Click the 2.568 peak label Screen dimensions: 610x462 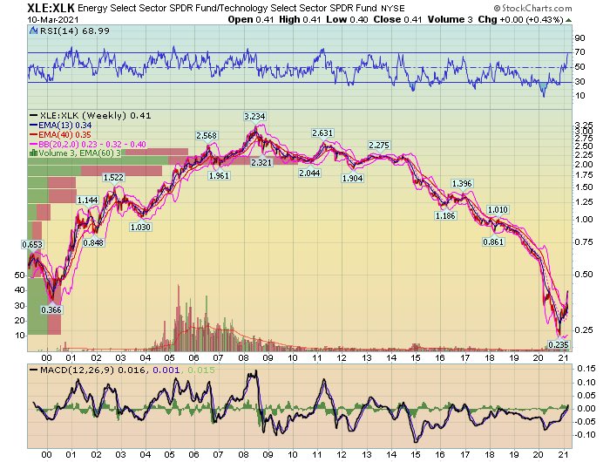coord(207,135)
